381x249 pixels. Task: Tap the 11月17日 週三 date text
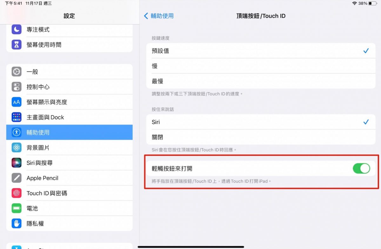point(38,3)
